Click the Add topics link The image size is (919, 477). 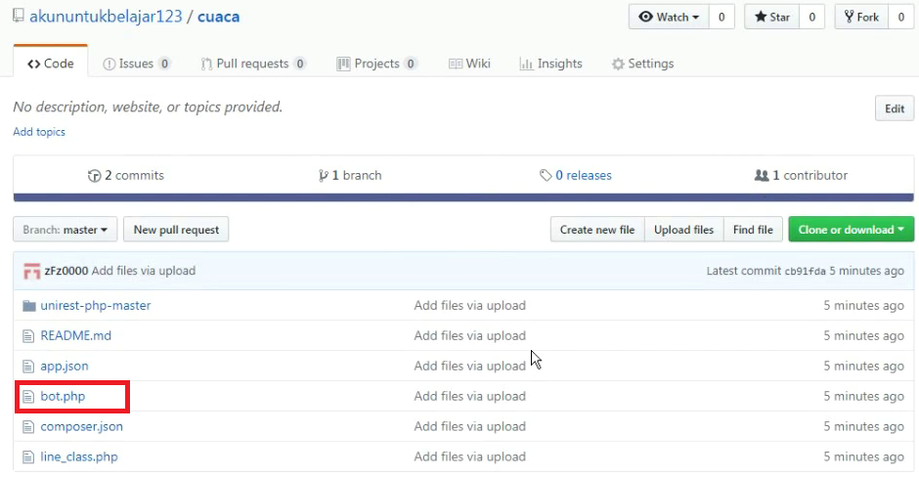coord(39,132)
